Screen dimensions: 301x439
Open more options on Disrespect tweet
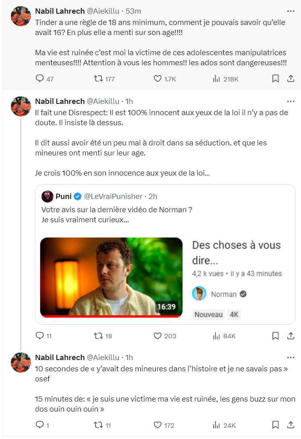(x=291, y=101)
